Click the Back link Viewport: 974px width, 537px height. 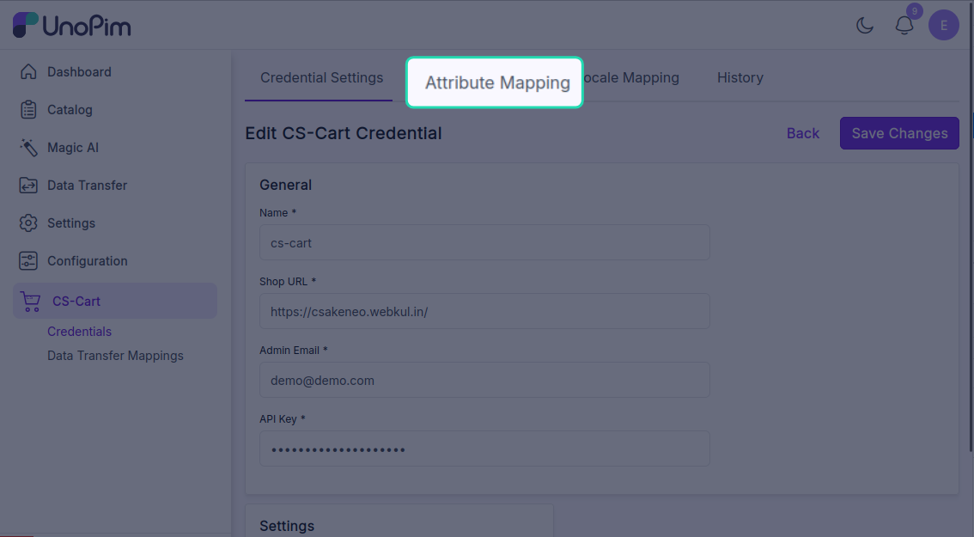click(x=802, y=133)
